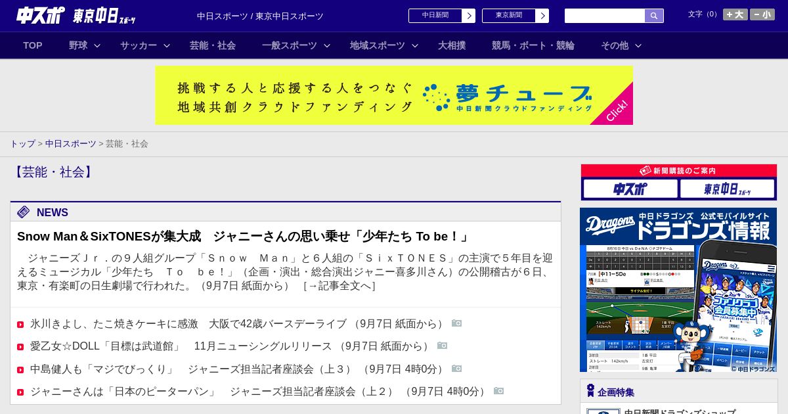
Task: Click 企画特集 sidebar heading
Action: point(616,392)
